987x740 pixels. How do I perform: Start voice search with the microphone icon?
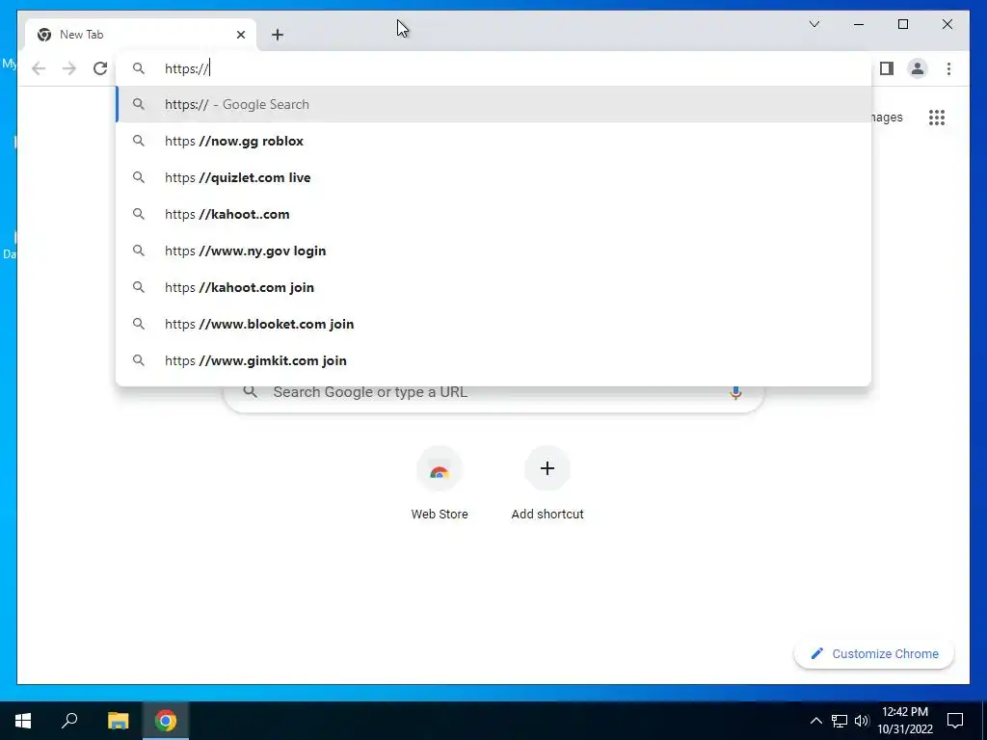[x=735, y=393]
